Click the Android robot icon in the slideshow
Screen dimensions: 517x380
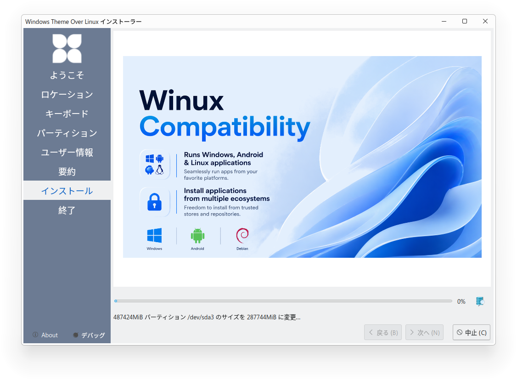[x=197, y=236]
